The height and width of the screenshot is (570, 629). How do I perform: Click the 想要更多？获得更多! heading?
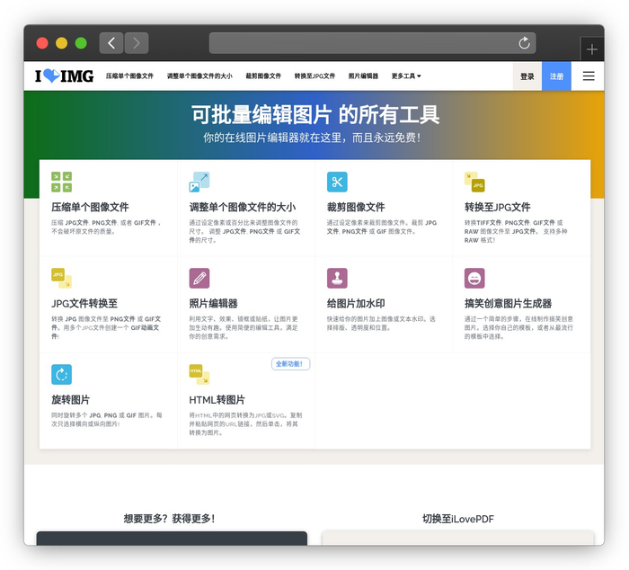169,519
